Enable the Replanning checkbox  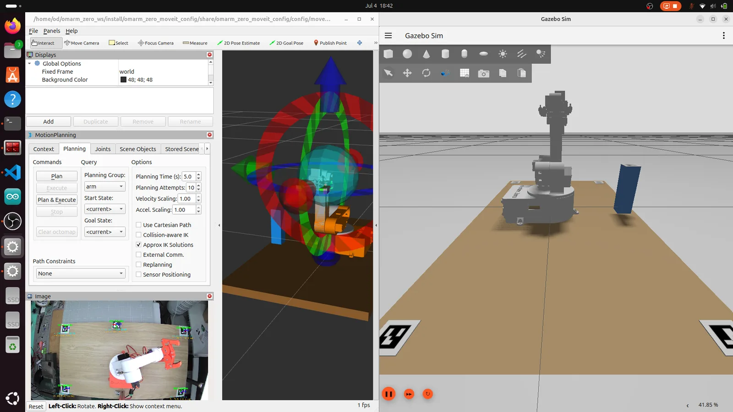coord(139,265)
